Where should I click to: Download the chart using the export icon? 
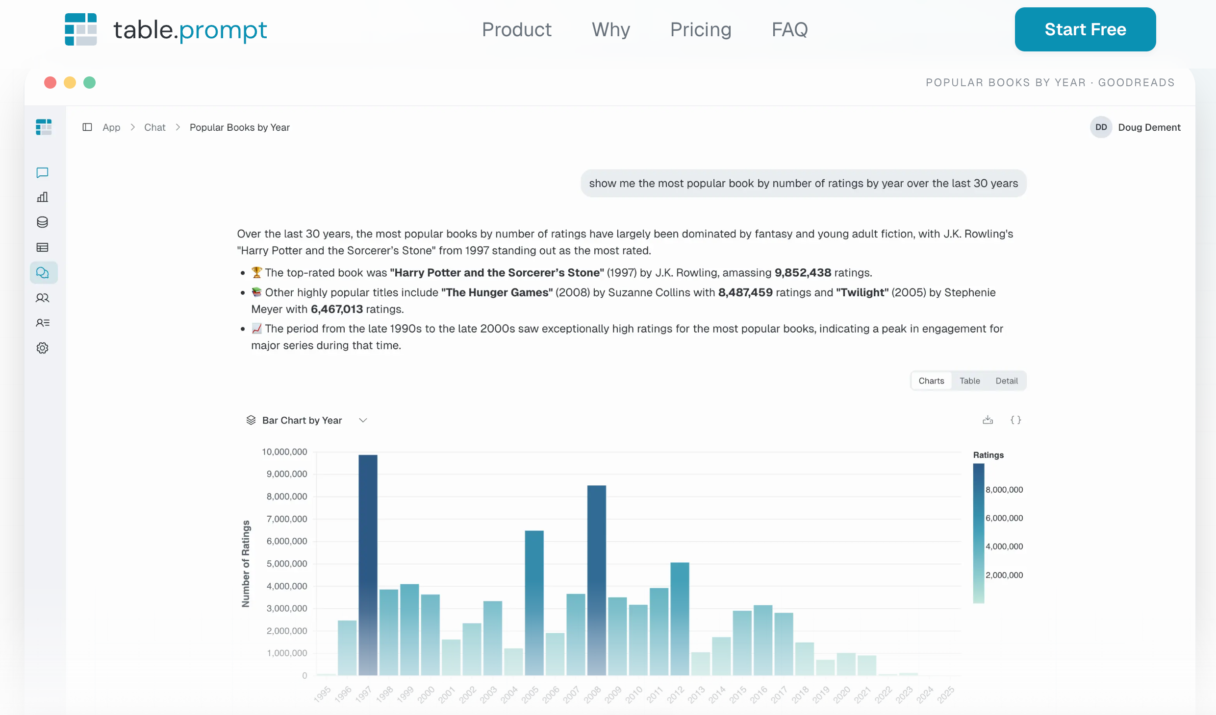click(x=988, y=420)
